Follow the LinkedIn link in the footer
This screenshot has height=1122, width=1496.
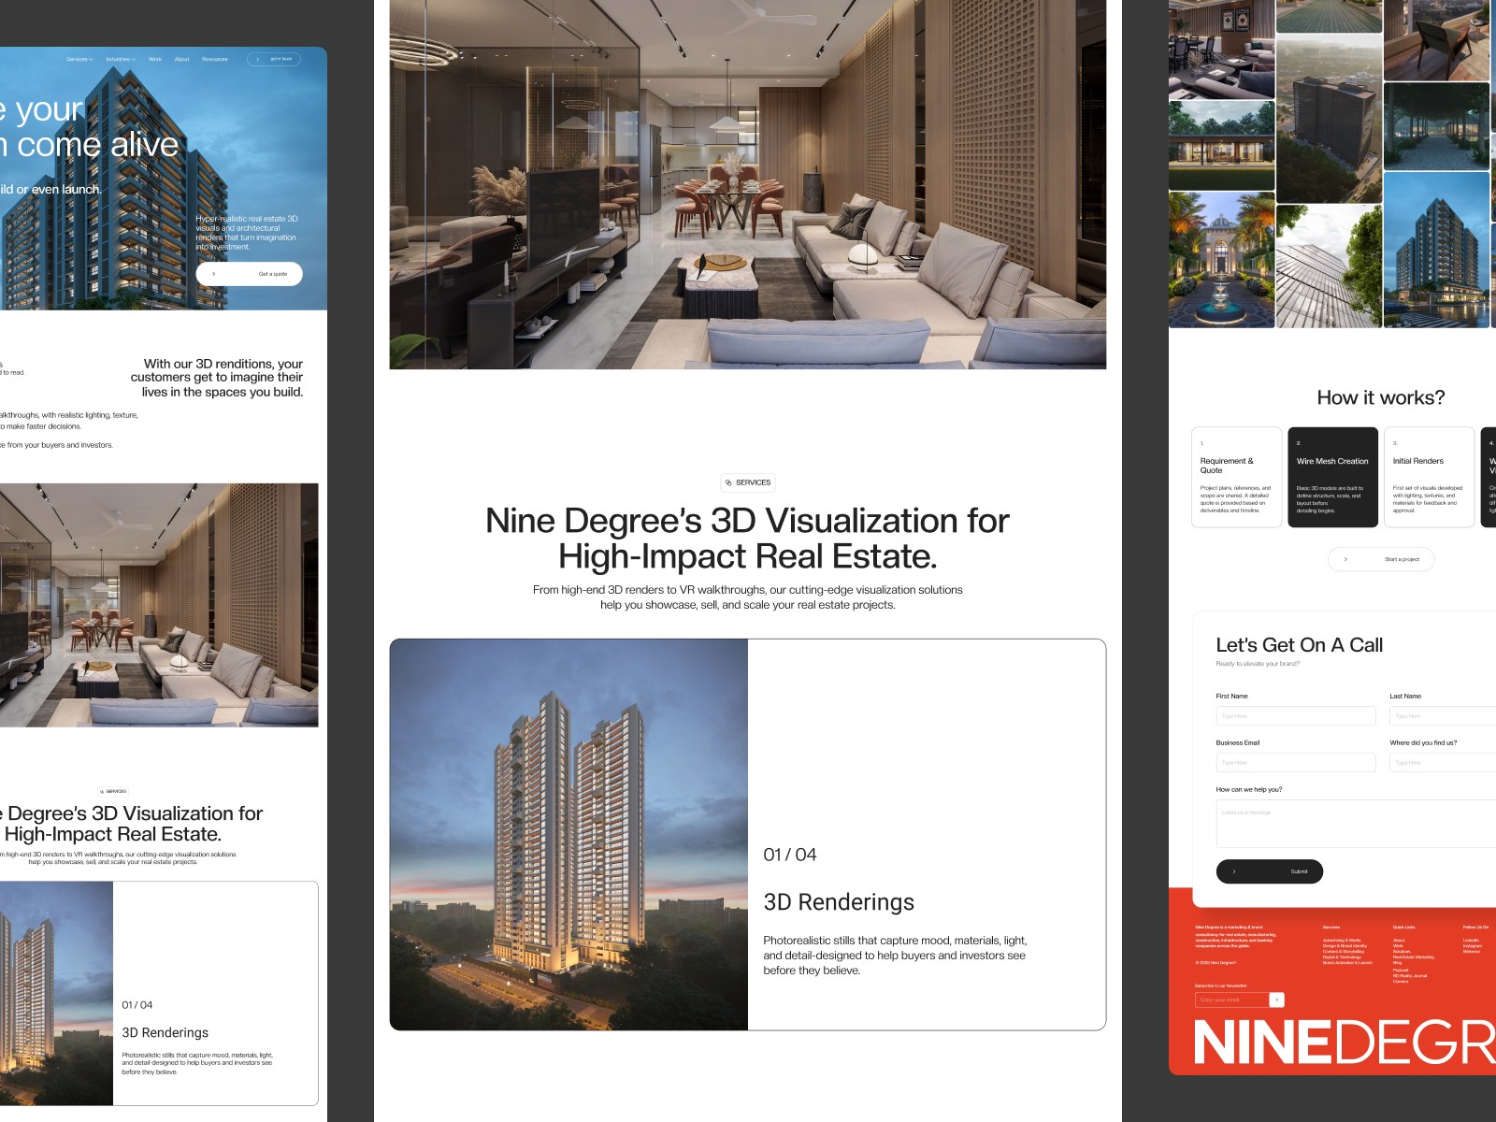point(1471,940)
